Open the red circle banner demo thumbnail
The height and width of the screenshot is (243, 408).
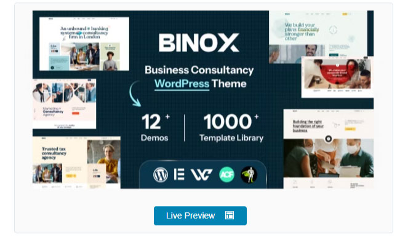coord(337,77)
